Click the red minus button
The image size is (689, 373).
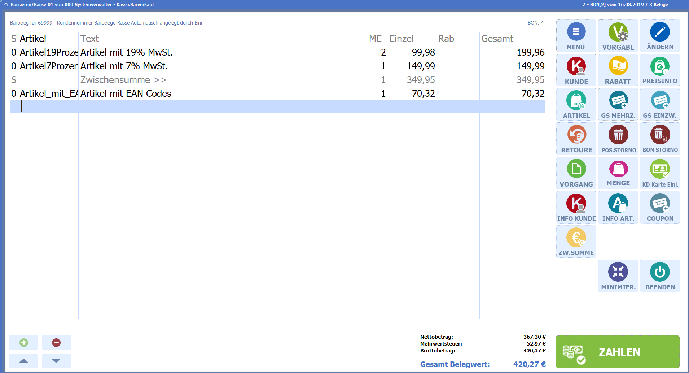[56, 343]
